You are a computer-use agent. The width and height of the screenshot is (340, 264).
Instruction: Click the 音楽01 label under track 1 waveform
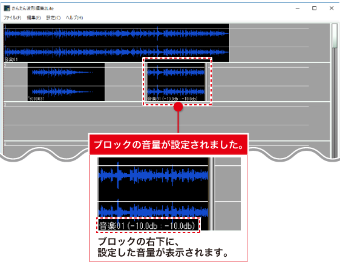coord(11,59)
